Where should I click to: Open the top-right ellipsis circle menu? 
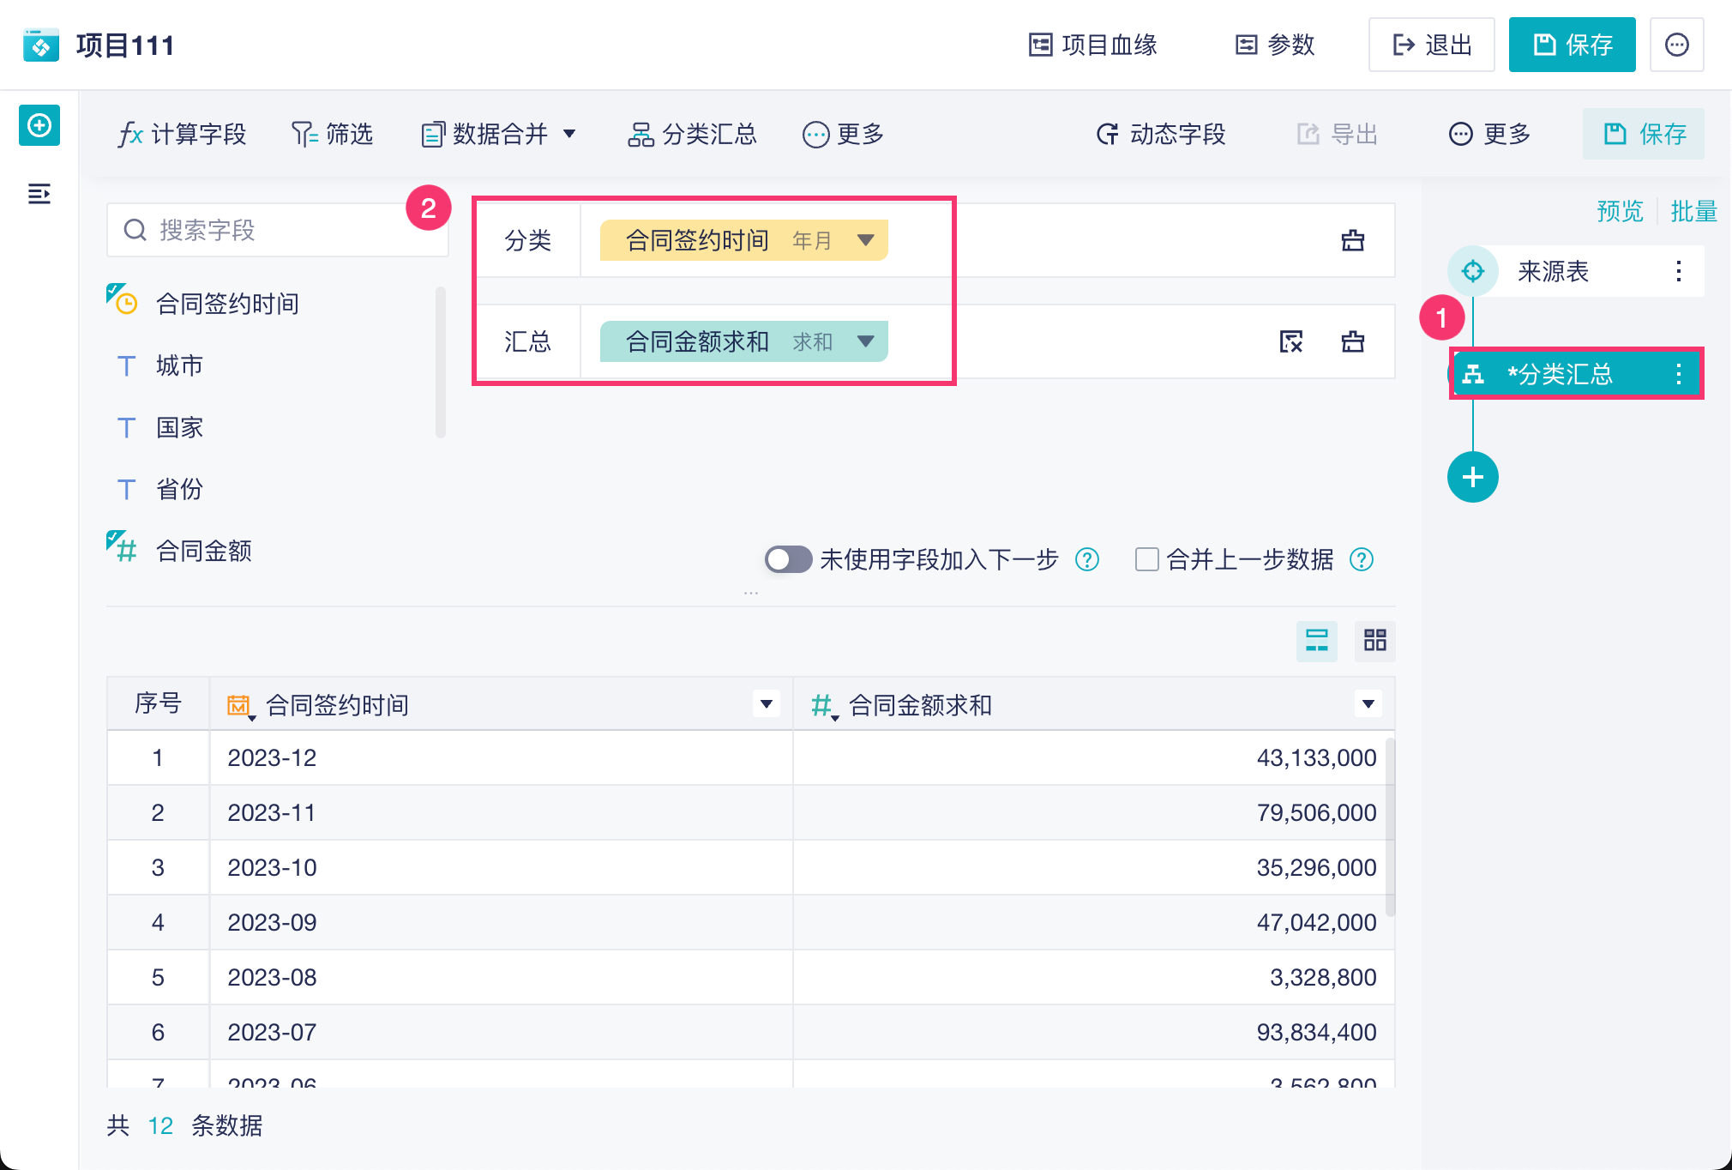click(1676, 45)
